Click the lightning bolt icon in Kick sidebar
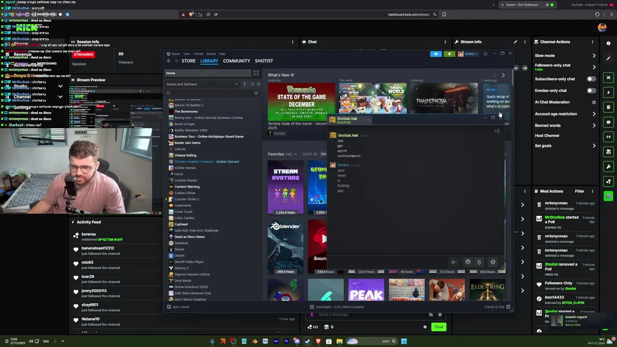Screen dimensions: 617x347 pyautogui.click(x=608, y=92)
